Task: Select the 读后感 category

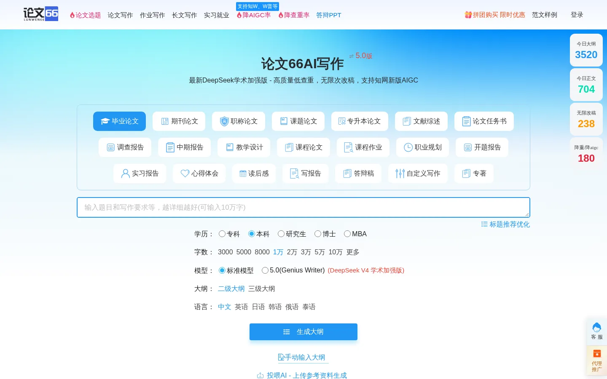Action: [254, 173]
